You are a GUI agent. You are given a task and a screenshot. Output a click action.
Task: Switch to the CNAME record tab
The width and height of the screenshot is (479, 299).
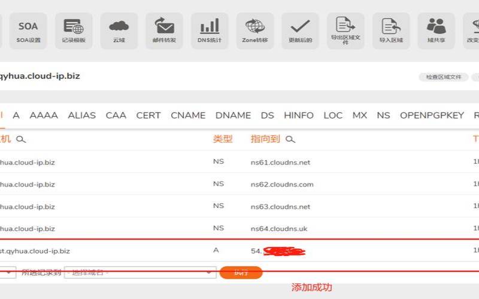point(188,115)
